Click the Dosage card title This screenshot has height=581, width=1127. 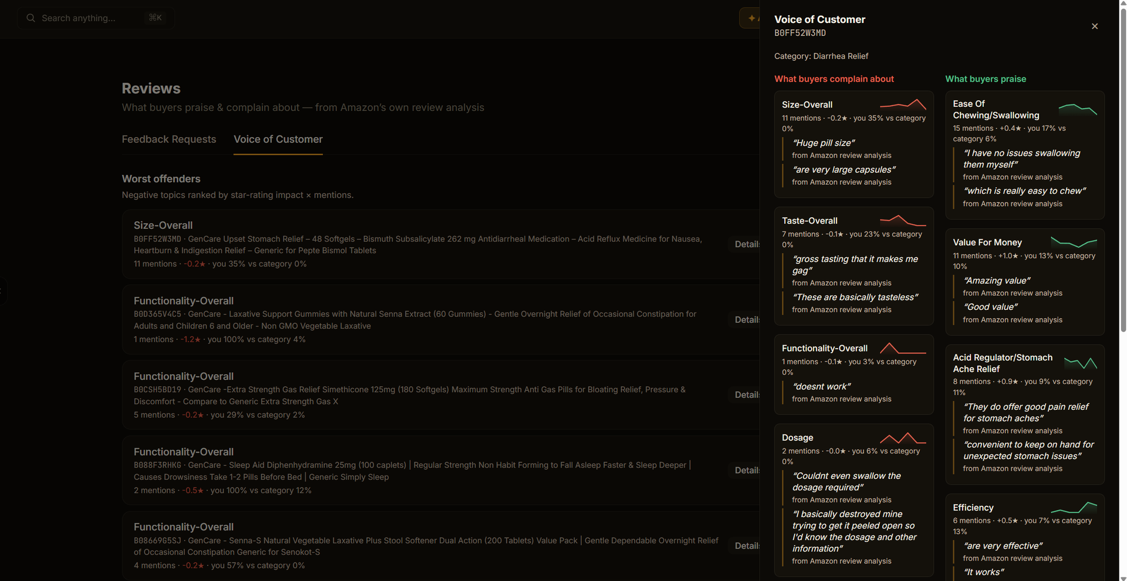click(x=797, y=438)
